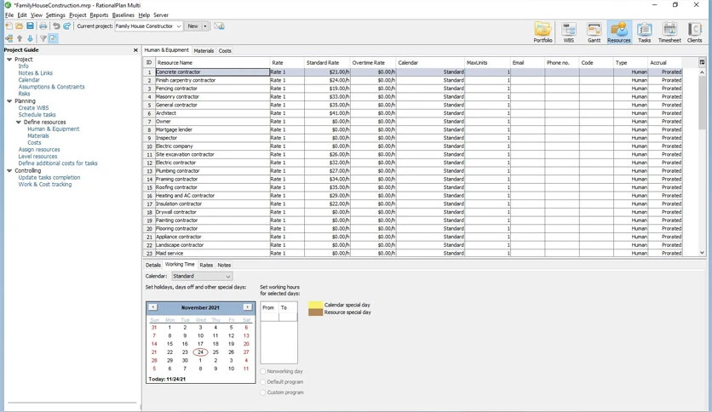Open the Settings menu
This screenshot has height=412, width=712.
point(55,15)
